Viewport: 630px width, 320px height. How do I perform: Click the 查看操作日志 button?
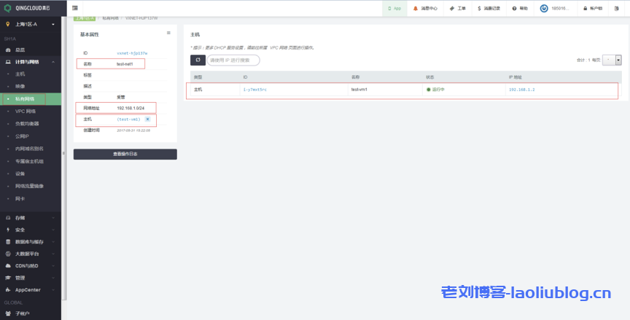(125, 154)
